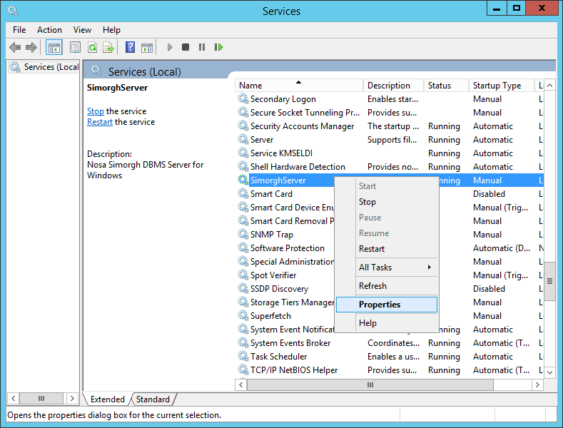563x428 pixels.
Task: Select Special Administration service row
Action: click(285, 261)
